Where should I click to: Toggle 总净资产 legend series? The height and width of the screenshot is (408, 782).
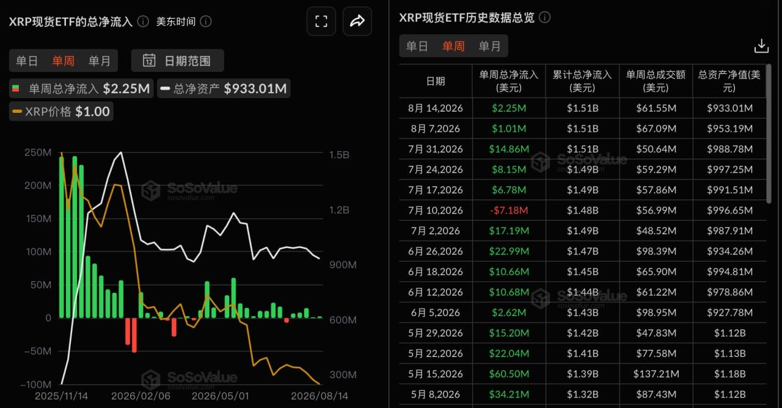pos(224,88)
